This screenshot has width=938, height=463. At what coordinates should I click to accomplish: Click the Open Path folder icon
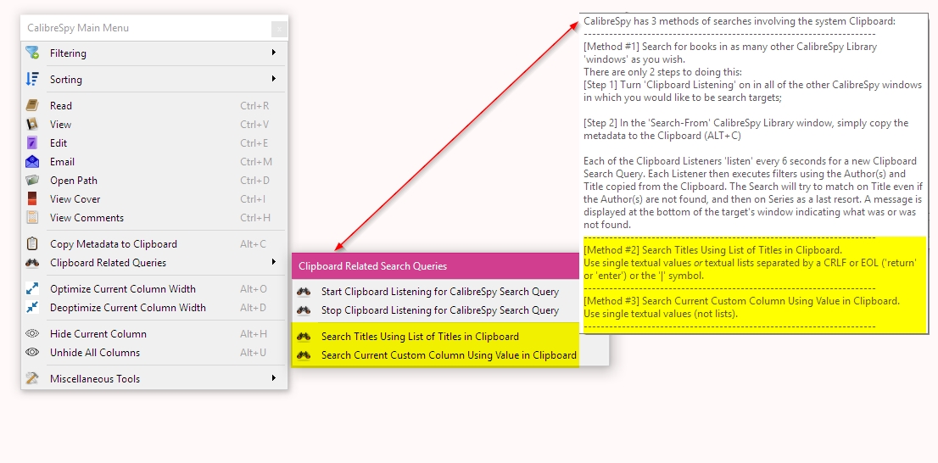pyautogui.click(x=32, y=180)
